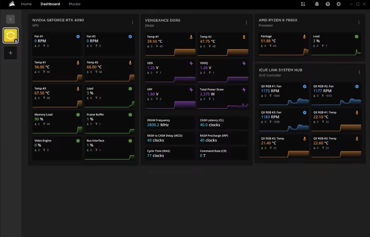Screen dimensions: 370x237
Task: Switch to the Dashboard tab
Action: [50, 4]
